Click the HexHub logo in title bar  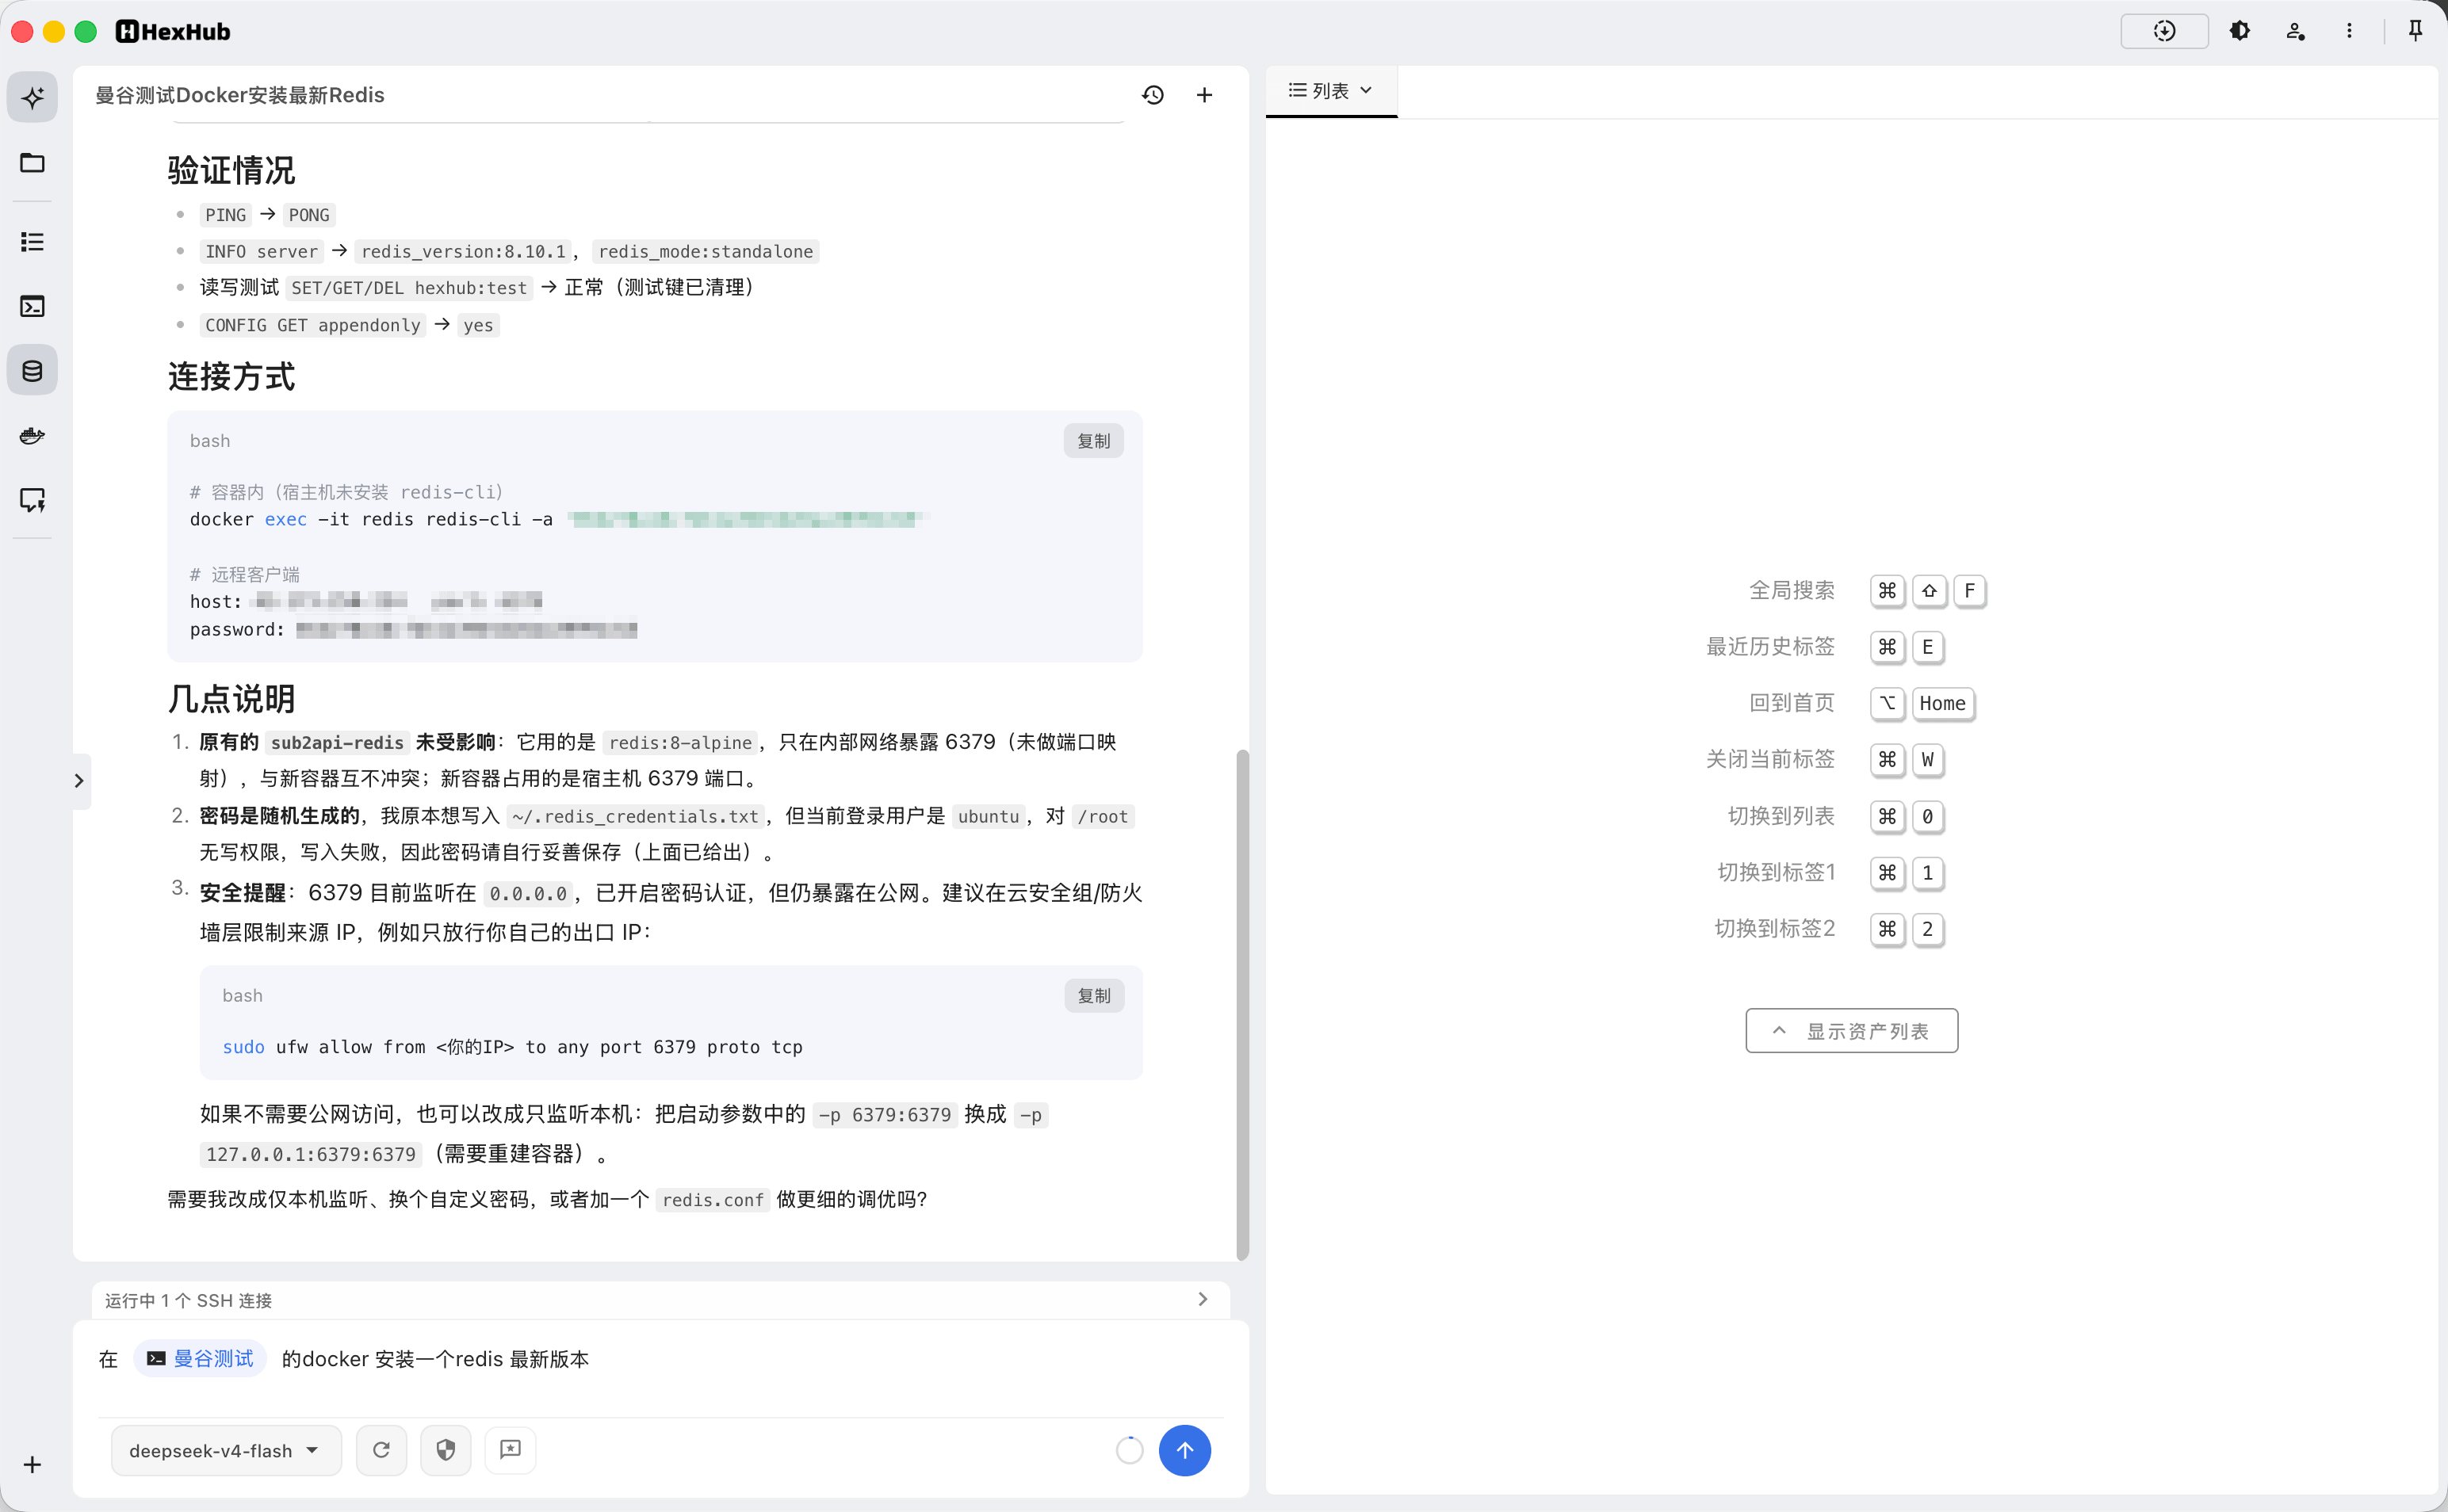(173, 32)
